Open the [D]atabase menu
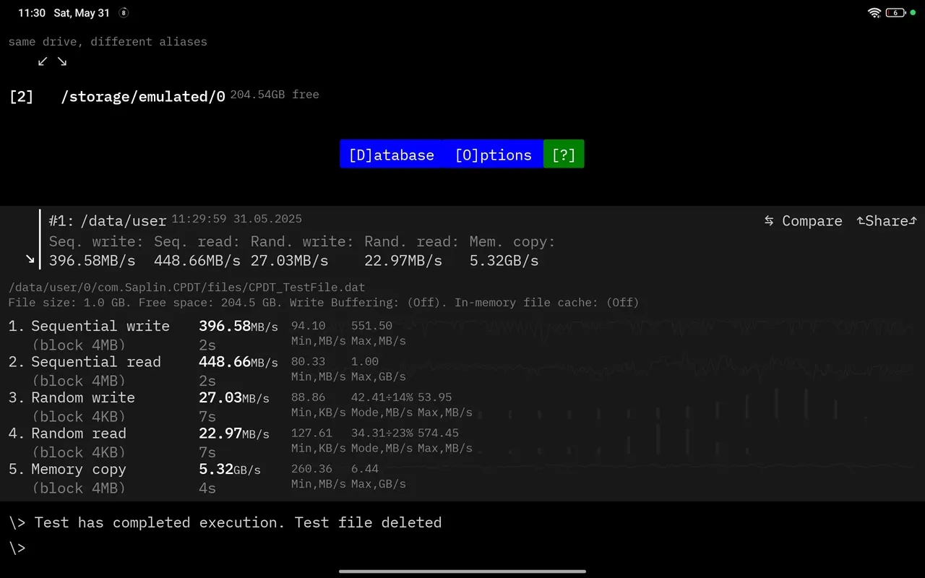Image resolution: width=925 pixels, height=578 pixels. [391, 155]
